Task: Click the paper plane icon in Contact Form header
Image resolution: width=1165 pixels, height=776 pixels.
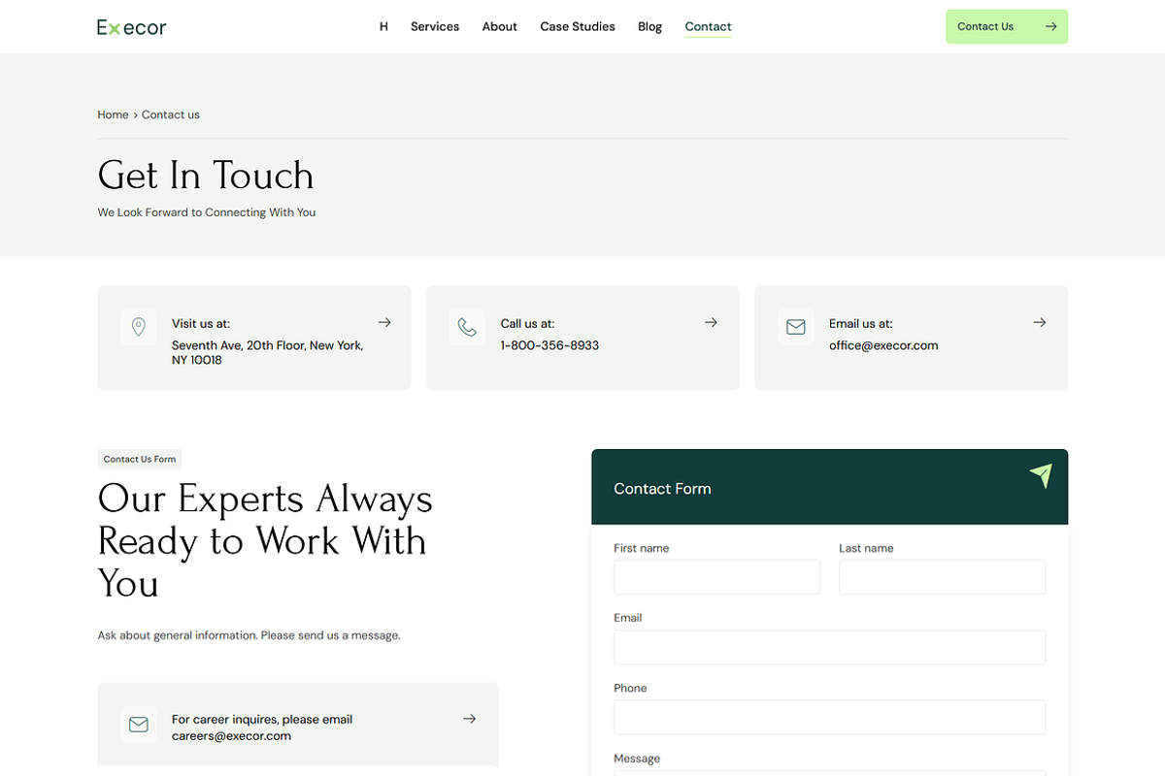Action: tap(1041, 475)
